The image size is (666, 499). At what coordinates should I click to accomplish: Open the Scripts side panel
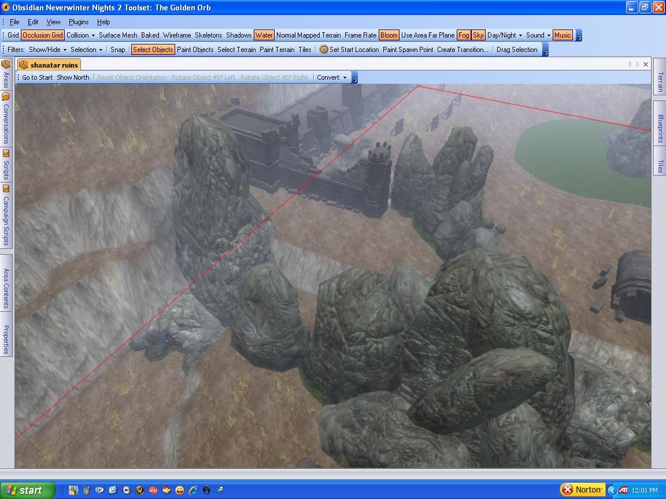pyautogui.click(x=6, y=165)
